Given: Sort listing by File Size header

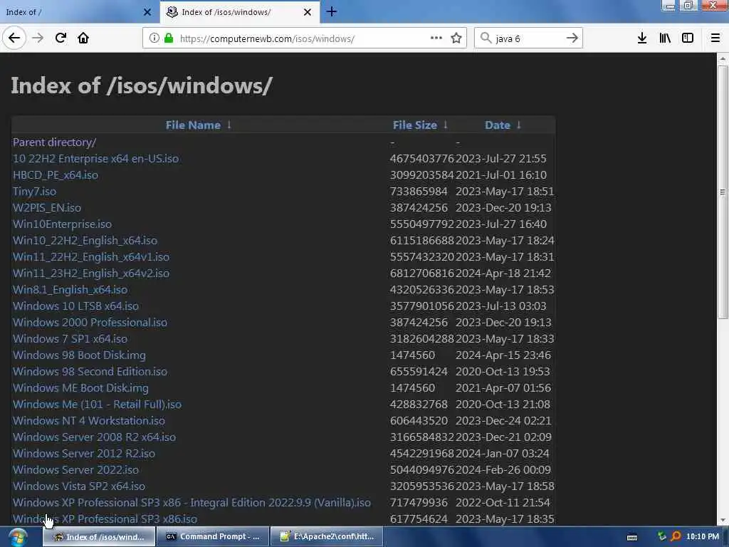Looking at the screenshot, I should (x=415, y=125).
